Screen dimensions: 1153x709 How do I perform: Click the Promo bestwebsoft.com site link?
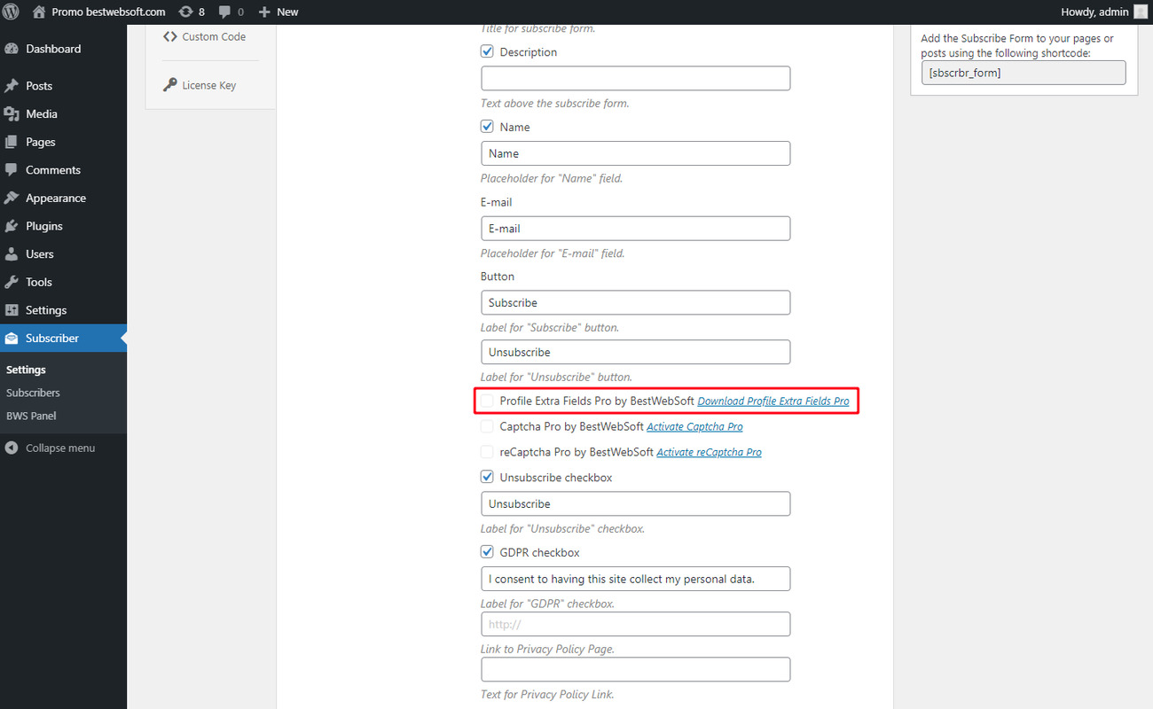click(x=98, y=12)
